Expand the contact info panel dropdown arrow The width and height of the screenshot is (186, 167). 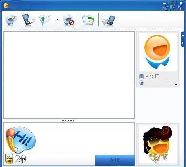(176, 85)
